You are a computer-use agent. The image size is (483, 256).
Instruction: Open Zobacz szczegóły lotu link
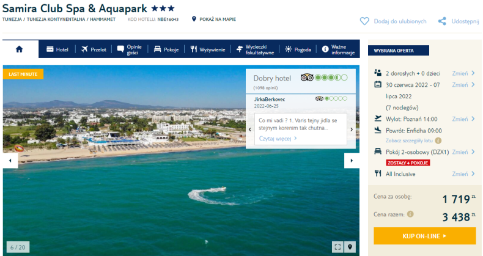coord(409,141)
